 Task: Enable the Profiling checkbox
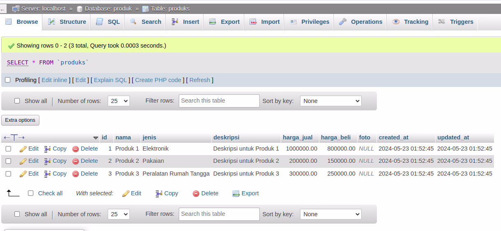pyautogui.click(x=8, y=80)
